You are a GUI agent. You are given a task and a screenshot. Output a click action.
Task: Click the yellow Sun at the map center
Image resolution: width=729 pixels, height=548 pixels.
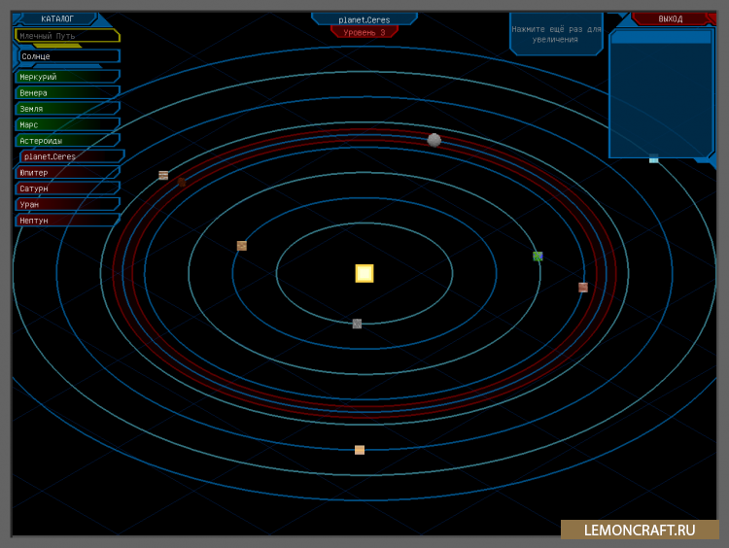[364, 273]
